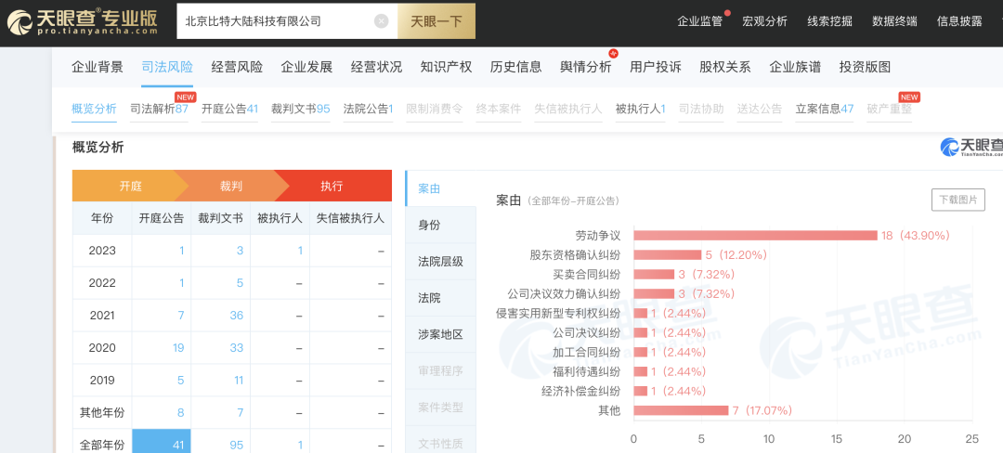The width and height of the screenshot is (1003, 453).
Task: Switch to 知识产权 tab
Action: click(446, 67)
